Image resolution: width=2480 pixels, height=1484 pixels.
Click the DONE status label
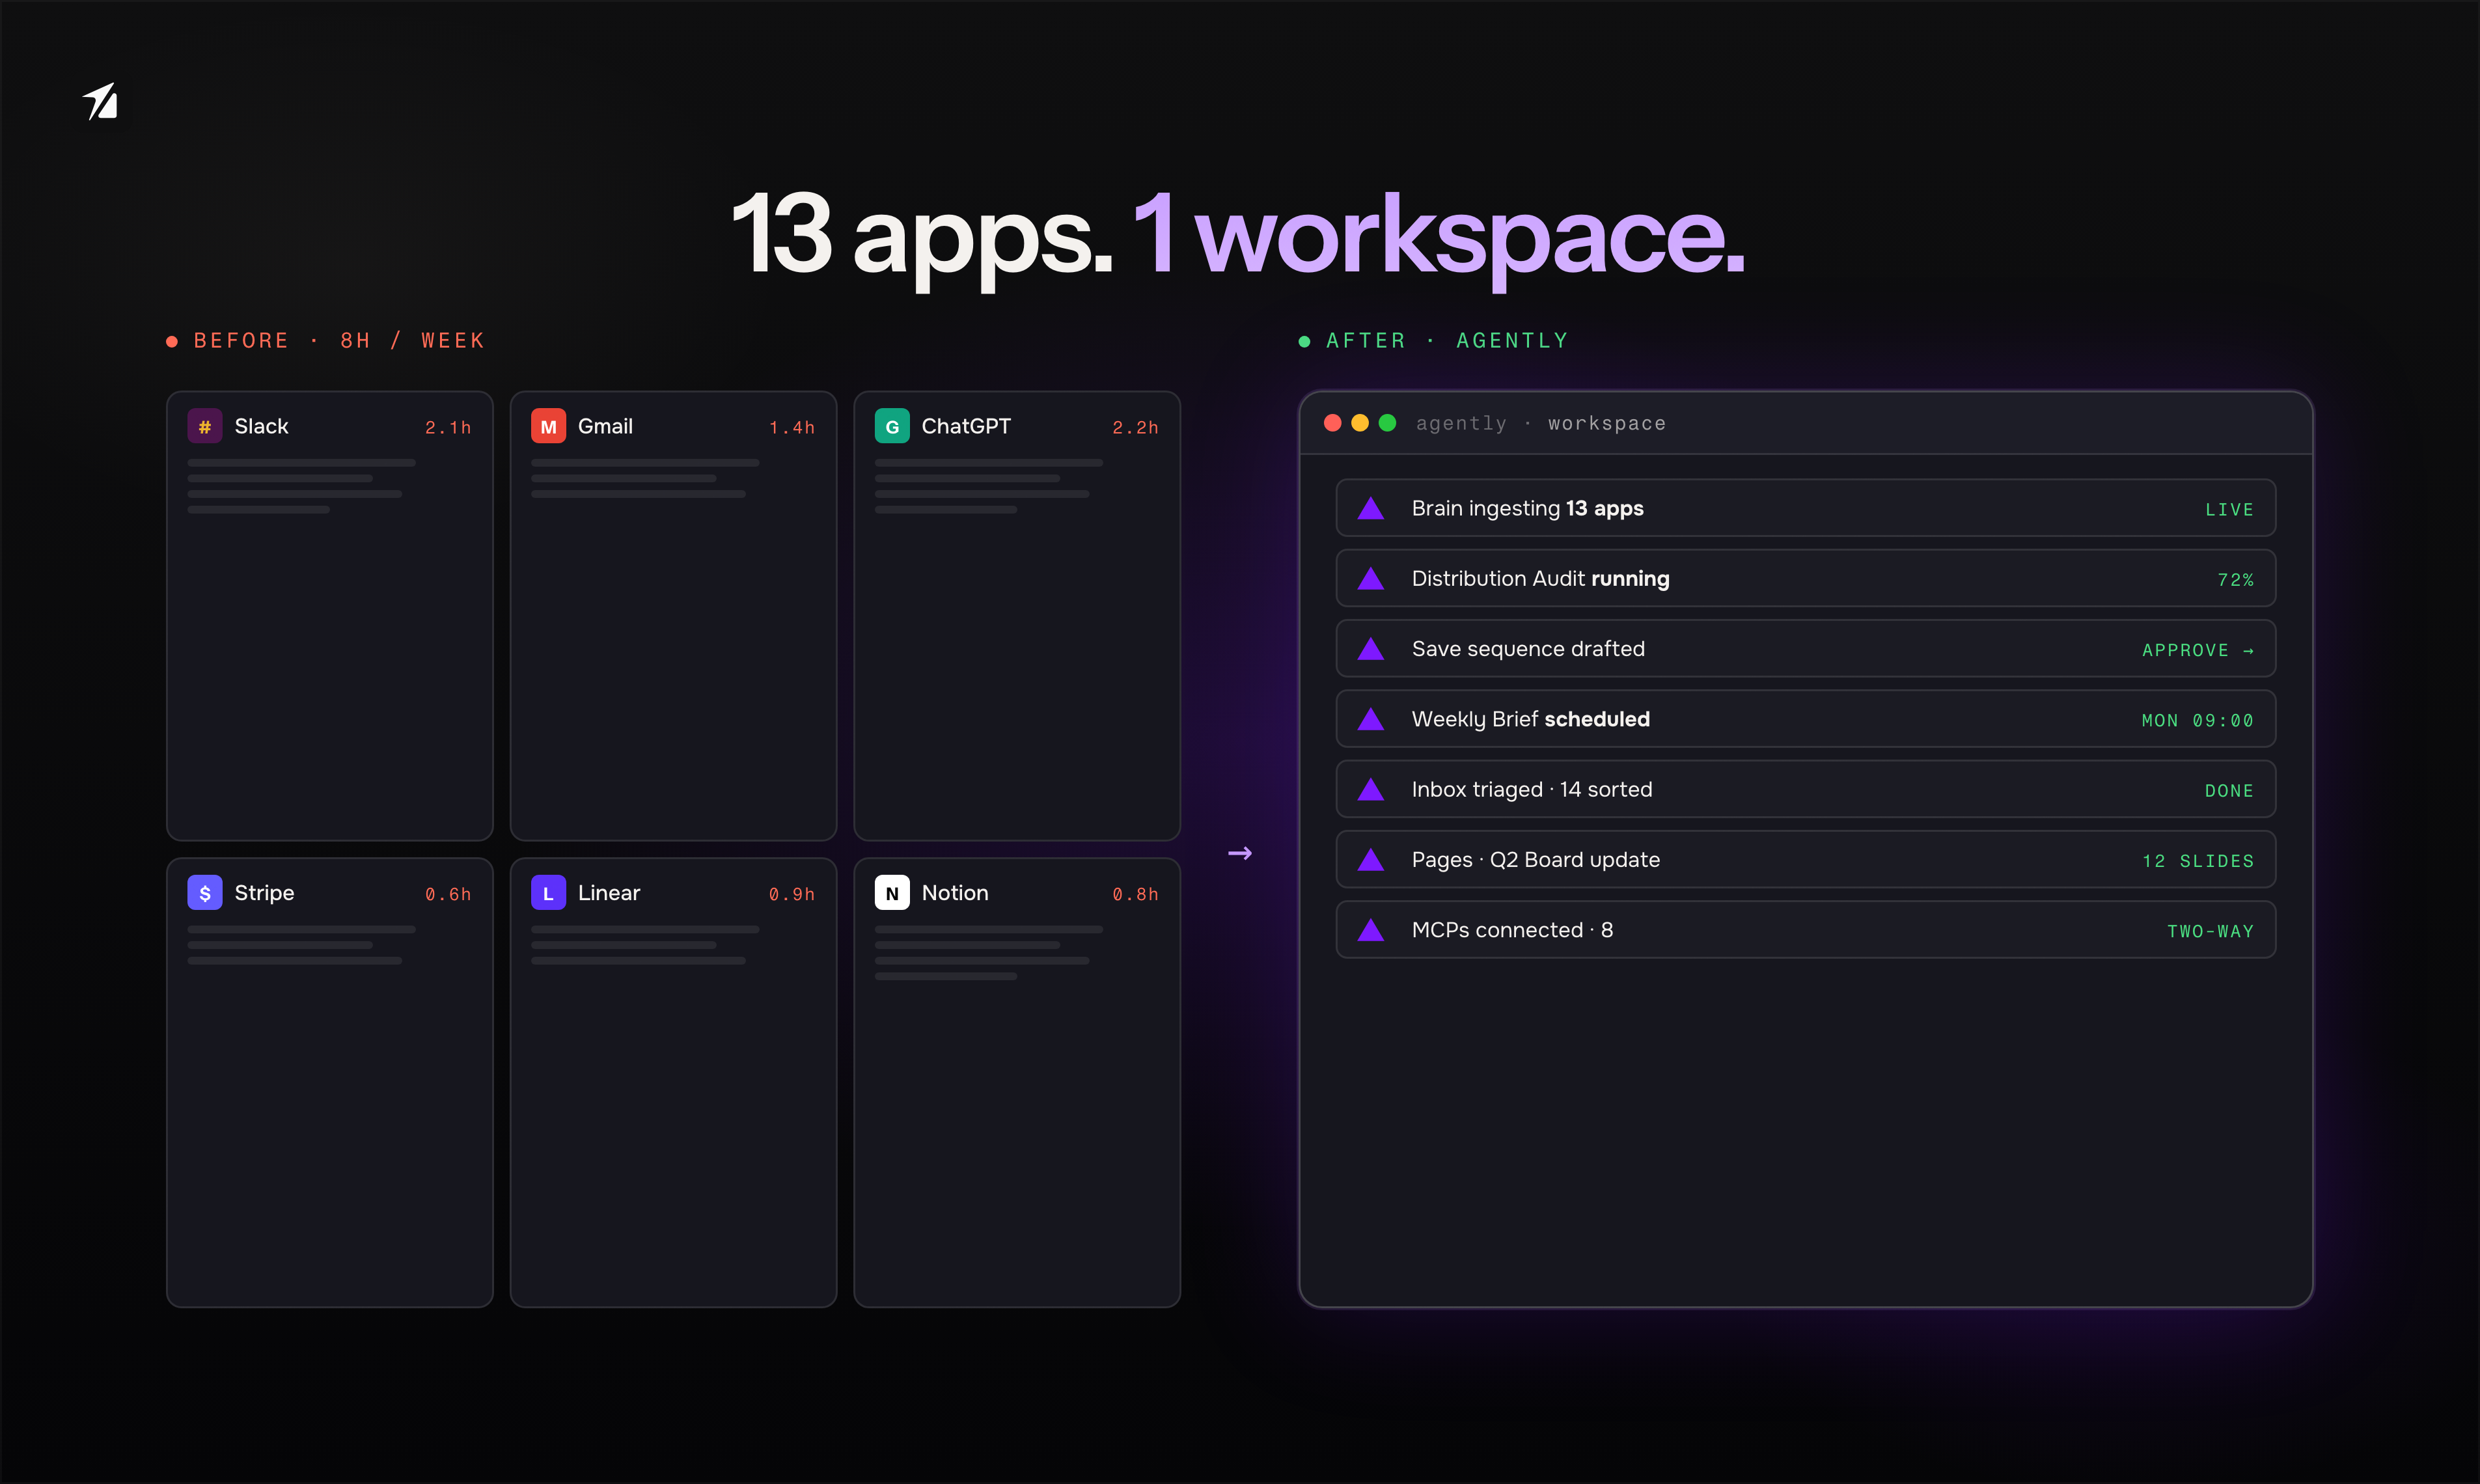tap(2230, 791)
